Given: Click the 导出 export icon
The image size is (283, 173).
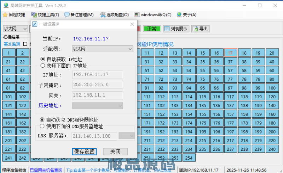Looking at the screenshot, I should (195, 29).
